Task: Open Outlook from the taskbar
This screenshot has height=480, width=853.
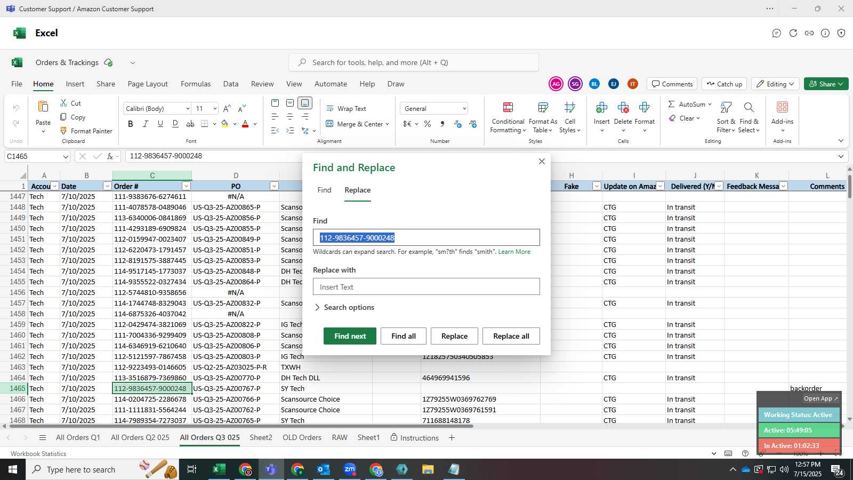Action: (x=324, y=469)
